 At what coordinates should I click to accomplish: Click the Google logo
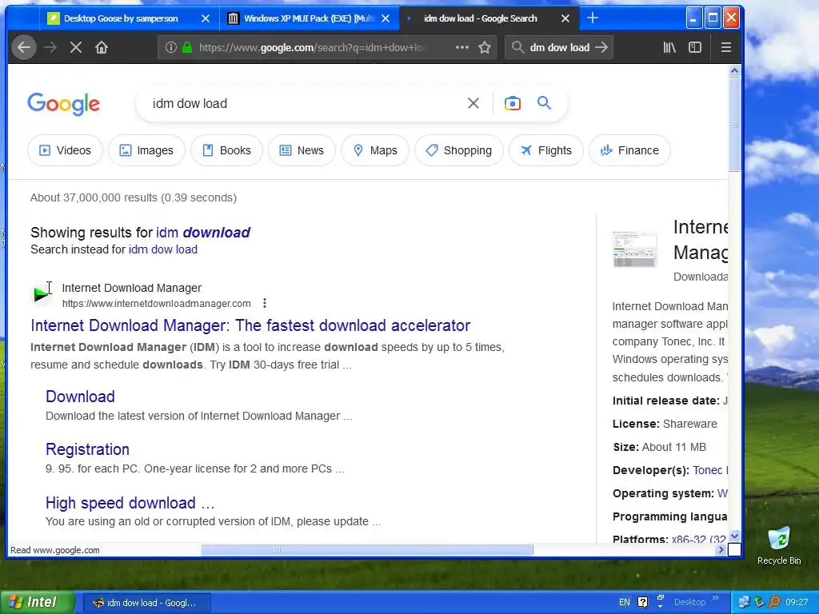coord(64,104)
